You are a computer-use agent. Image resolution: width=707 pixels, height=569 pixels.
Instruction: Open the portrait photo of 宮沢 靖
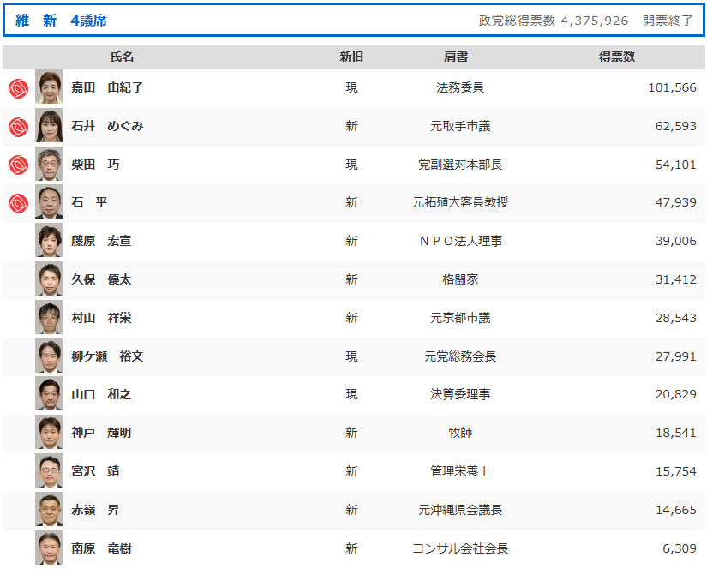point(49,471)
